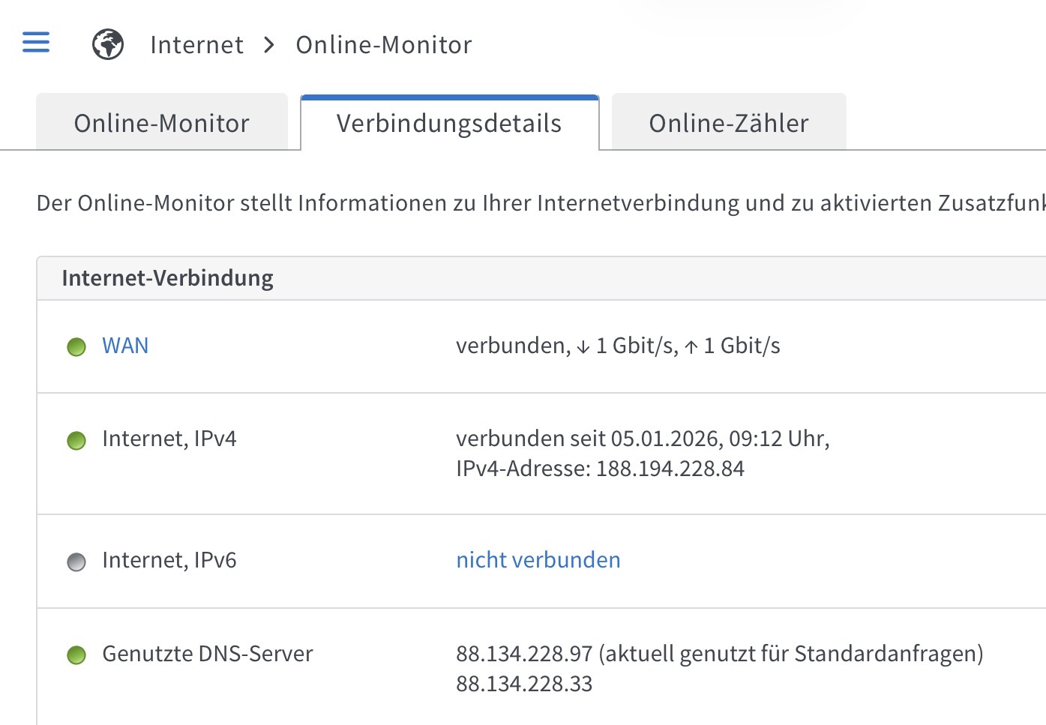Click the globe Internet icon

(x=108, y=44)
